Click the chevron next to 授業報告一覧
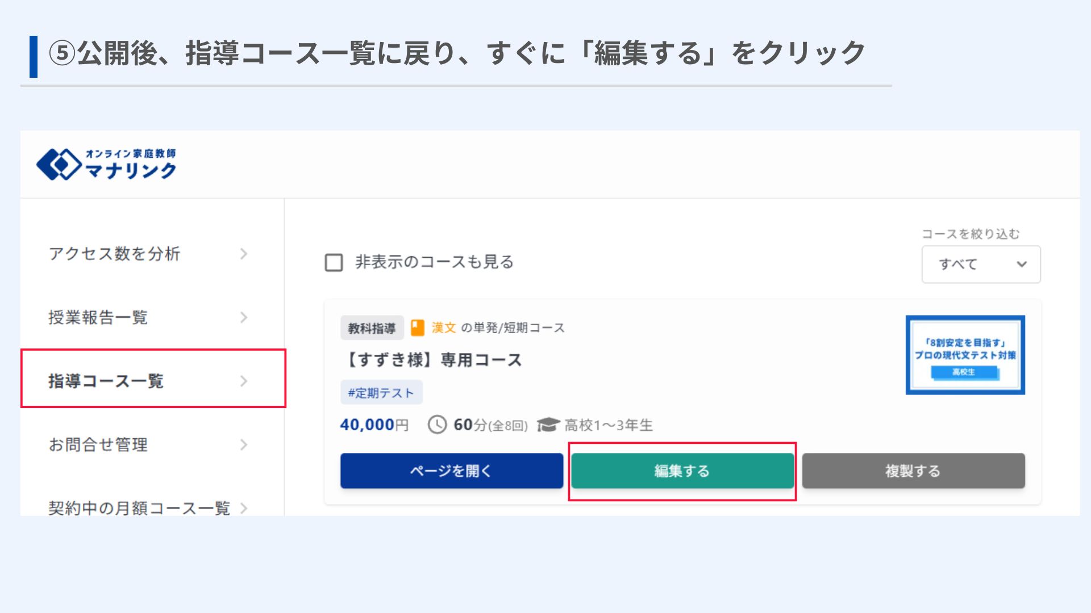1091x613 pixels. click(x=244, y=317)
